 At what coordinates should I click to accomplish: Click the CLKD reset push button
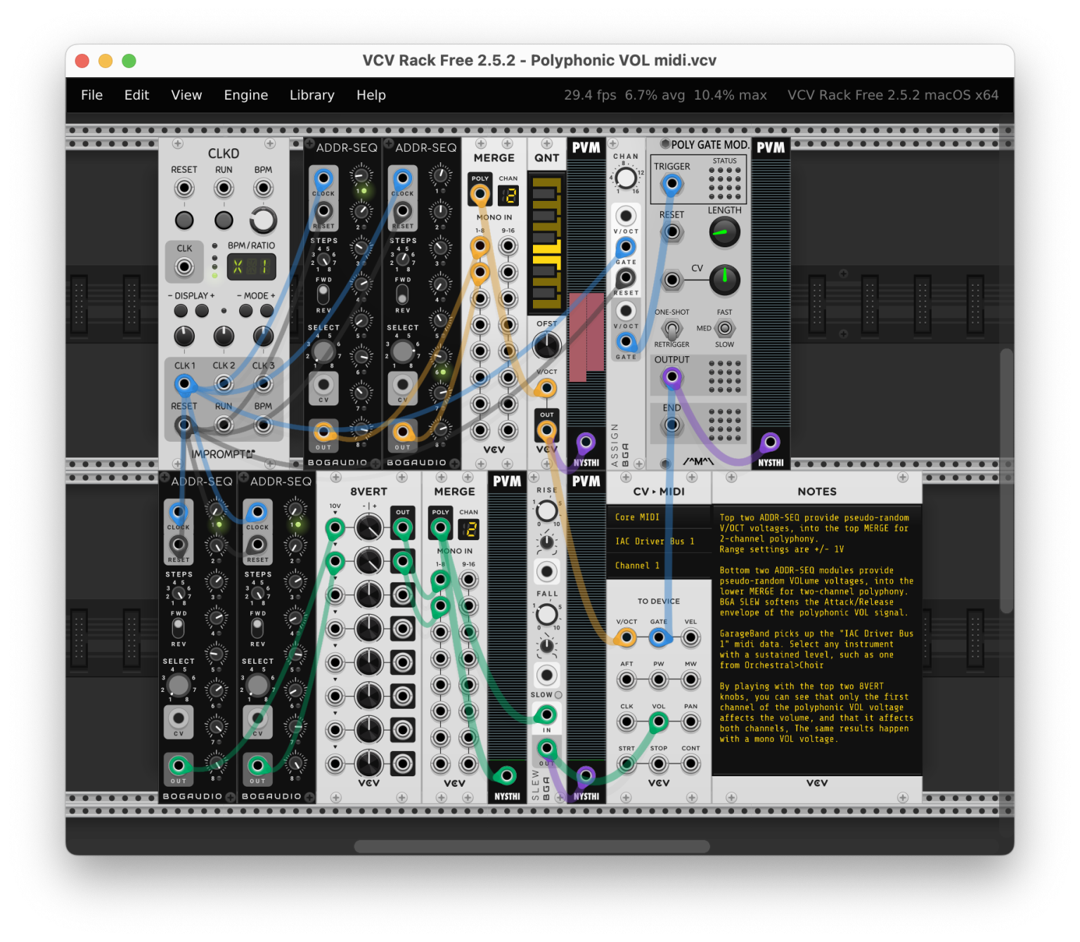coord(184,220)
